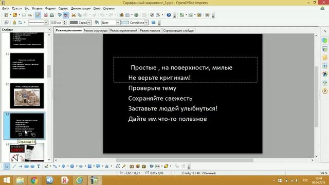The height and width of the screenshot is (185, 329).
Task: Pick the stars shapes tool
Action: (x=107, y=166)
